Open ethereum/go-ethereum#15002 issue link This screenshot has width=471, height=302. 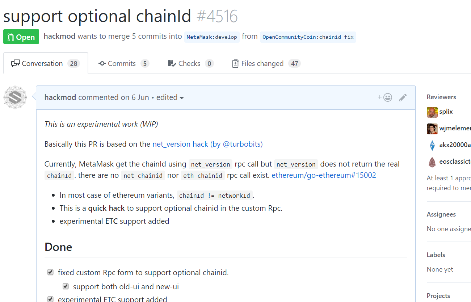(x=324, y=176)
